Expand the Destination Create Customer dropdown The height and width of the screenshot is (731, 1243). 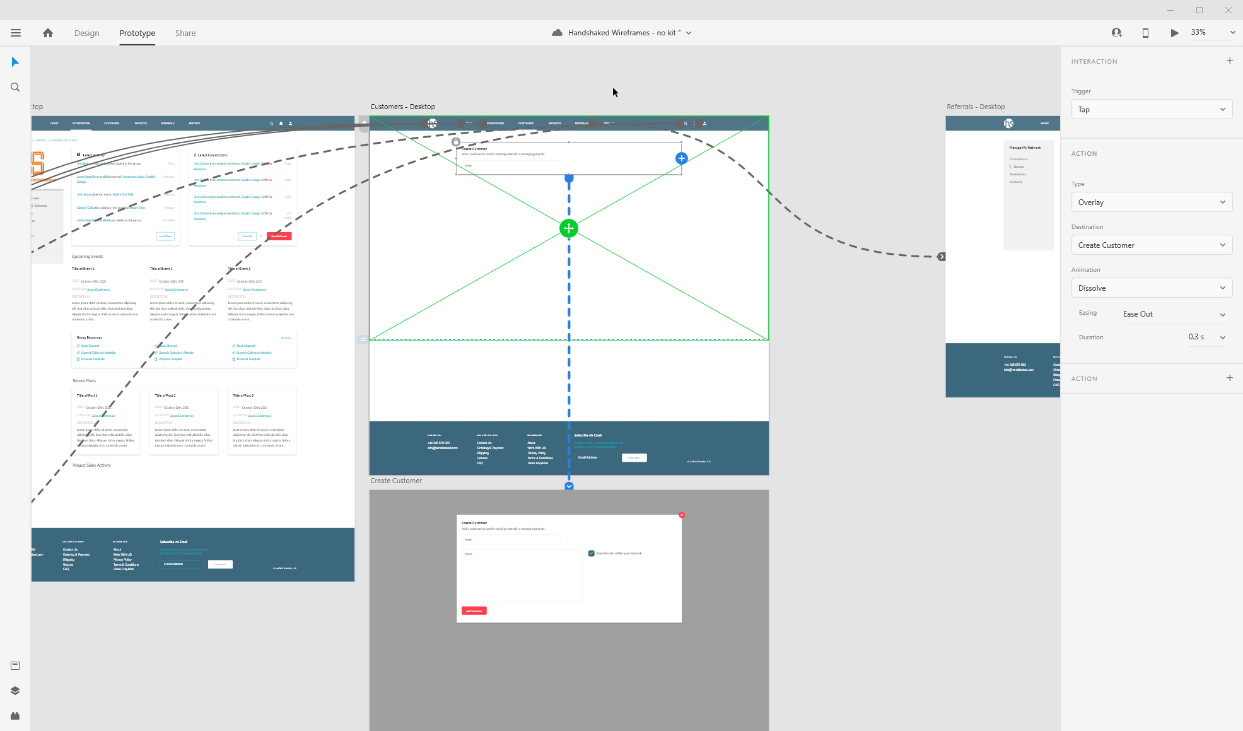click(1151, 245)
